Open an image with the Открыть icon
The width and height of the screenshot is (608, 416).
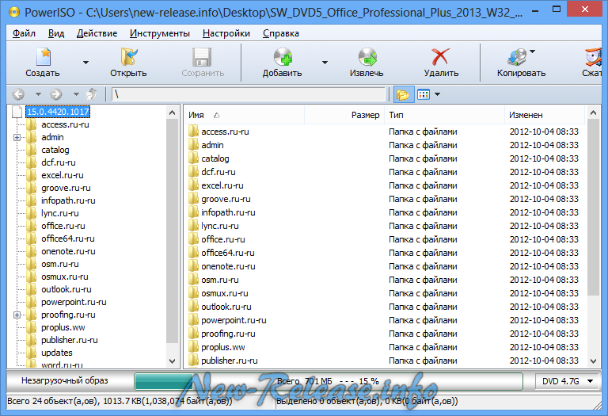point(129,57)
